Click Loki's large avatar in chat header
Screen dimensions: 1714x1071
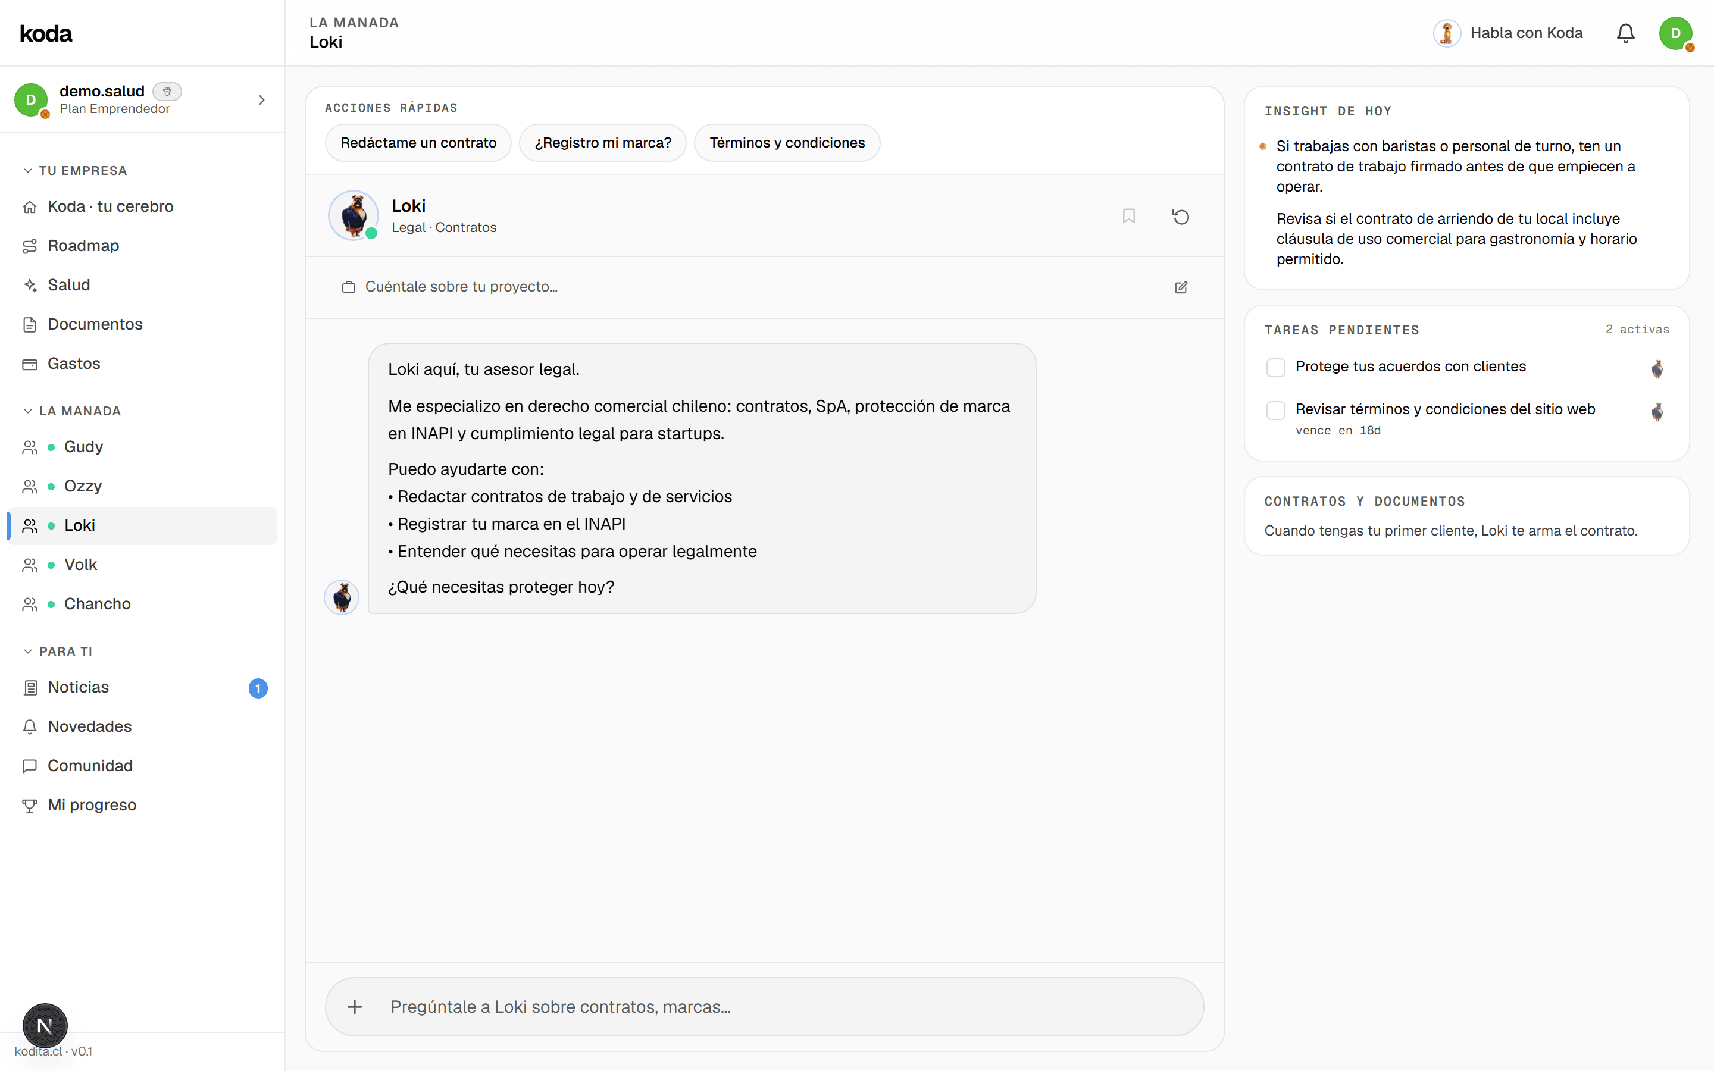click(354, 215)
